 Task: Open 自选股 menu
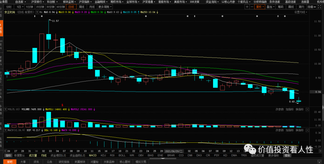tap(20, 2)
